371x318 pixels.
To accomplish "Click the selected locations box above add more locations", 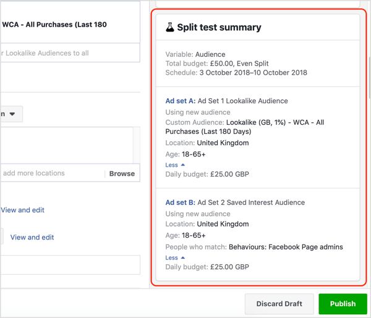I will (x=68, y=145).
